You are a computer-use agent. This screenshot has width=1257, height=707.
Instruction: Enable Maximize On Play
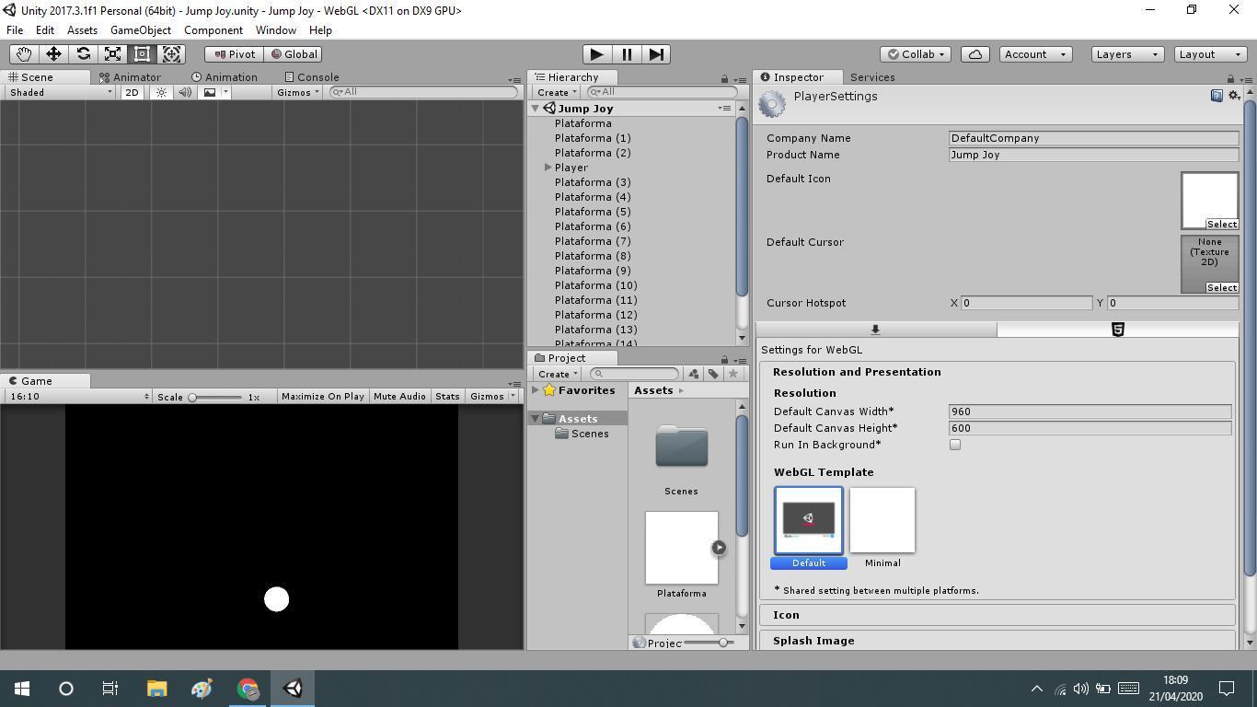[x=322, y=397]
